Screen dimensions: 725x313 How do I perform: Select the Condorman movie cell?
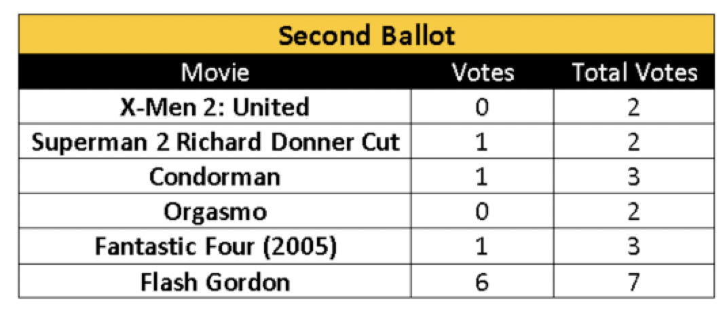215,176
